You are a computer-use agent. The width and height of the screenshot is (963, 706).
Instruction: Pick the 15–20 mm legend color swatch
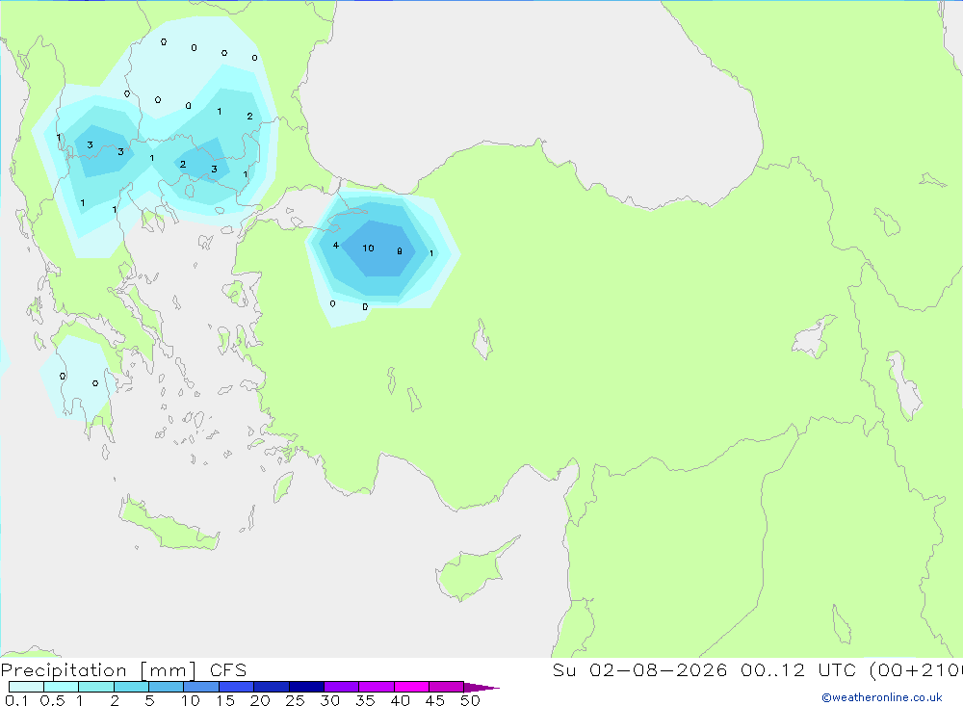click(237, 687)
